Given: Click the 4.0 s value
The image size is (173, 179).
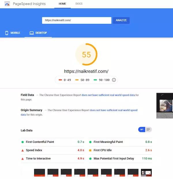Looking at the screenshot, I should (81, 150).
